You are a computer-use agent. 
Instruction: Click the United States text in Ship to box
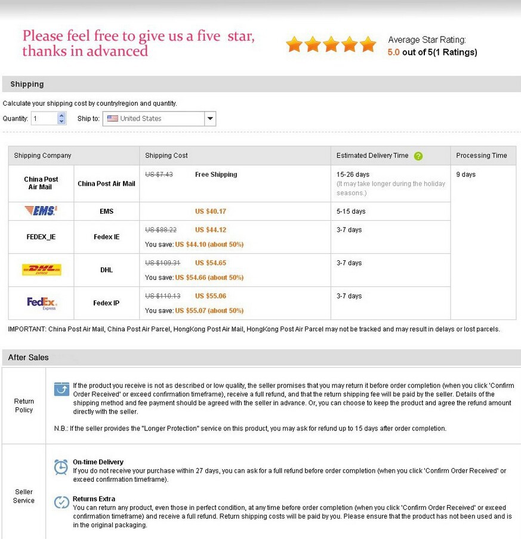(x=141, y=119)
